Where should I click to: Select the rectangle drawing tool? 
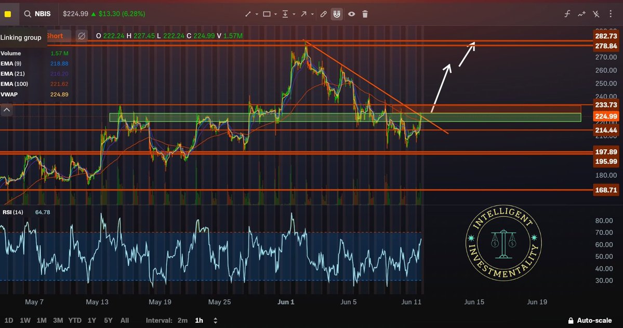click(267, 14)
